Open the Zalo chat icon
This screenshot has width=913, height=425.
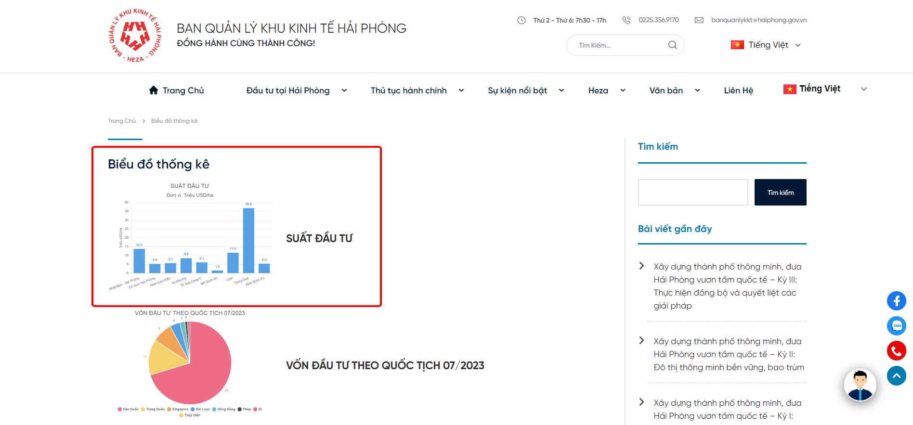(x=896, y=326)
